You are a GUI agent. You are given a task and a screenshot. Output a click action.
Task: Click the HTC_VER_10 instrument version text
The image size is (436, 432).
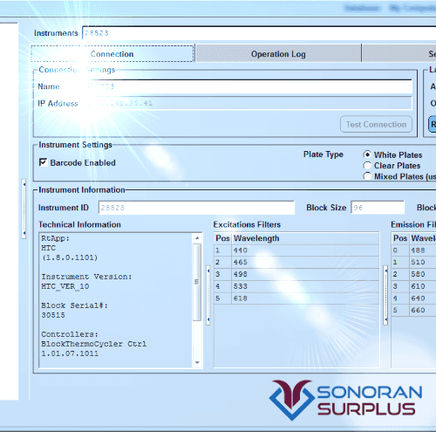tap(65, 286)
